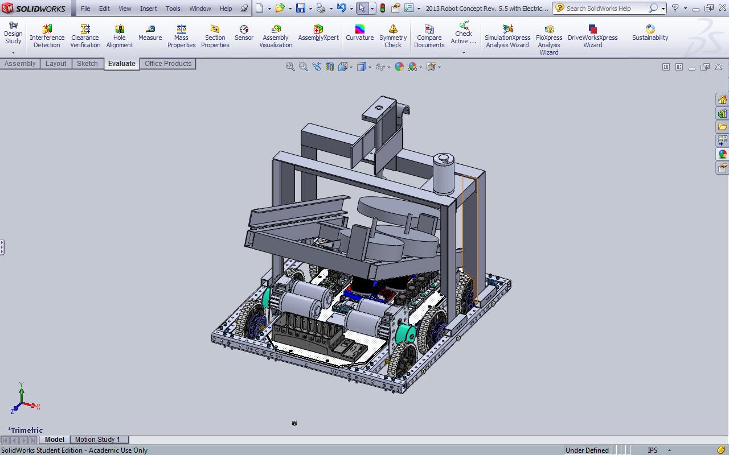
Task: Click Search SolidWorks Help field
Action: click(x=605, y=9)
